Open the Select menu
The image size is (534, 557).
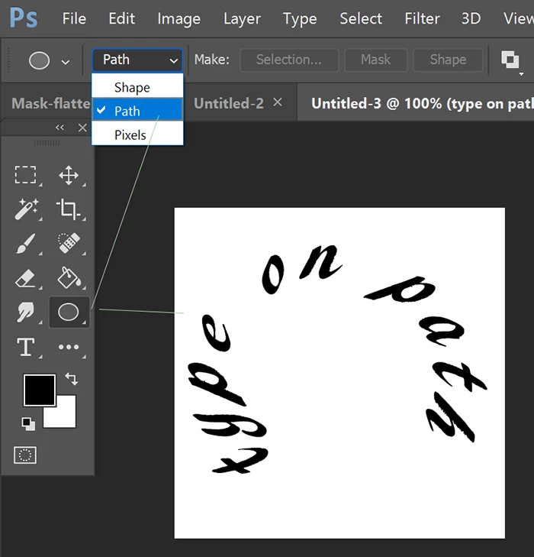[x=361, y=18]
